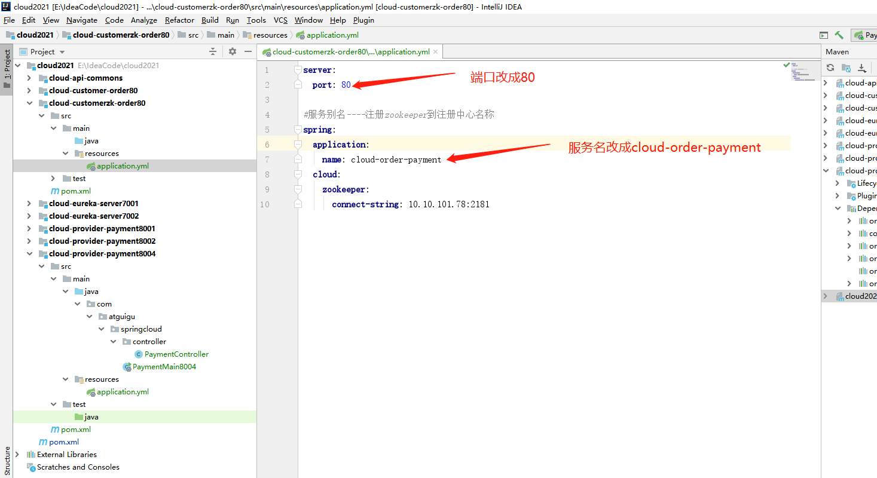Fold the spring block at line 5
Image resolution: width=877 pixels, height=478 pixels.
[298, 130]
